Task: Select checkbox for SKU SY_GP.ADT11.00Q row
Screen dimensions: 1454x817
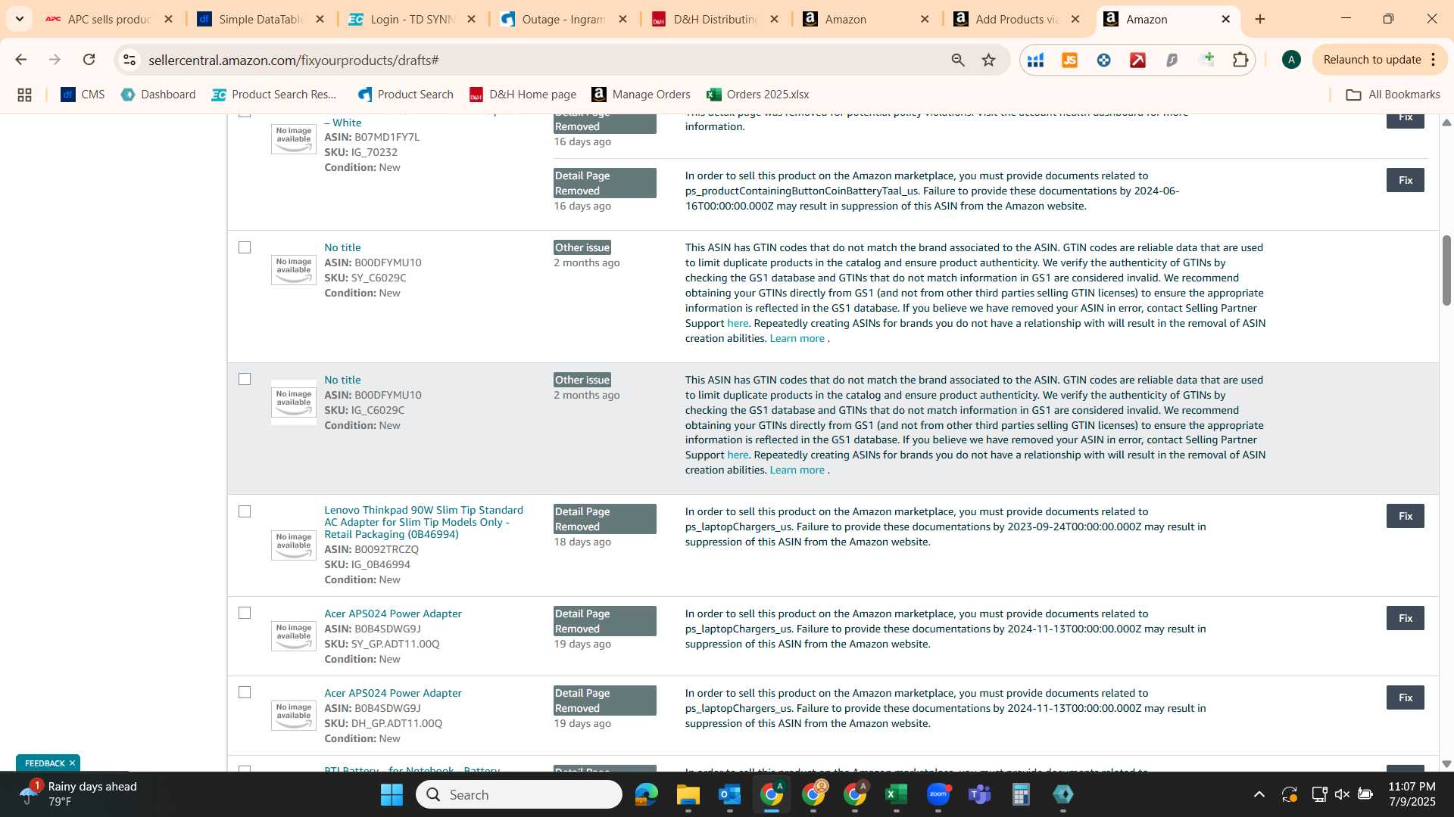Action: click(245, 613)
